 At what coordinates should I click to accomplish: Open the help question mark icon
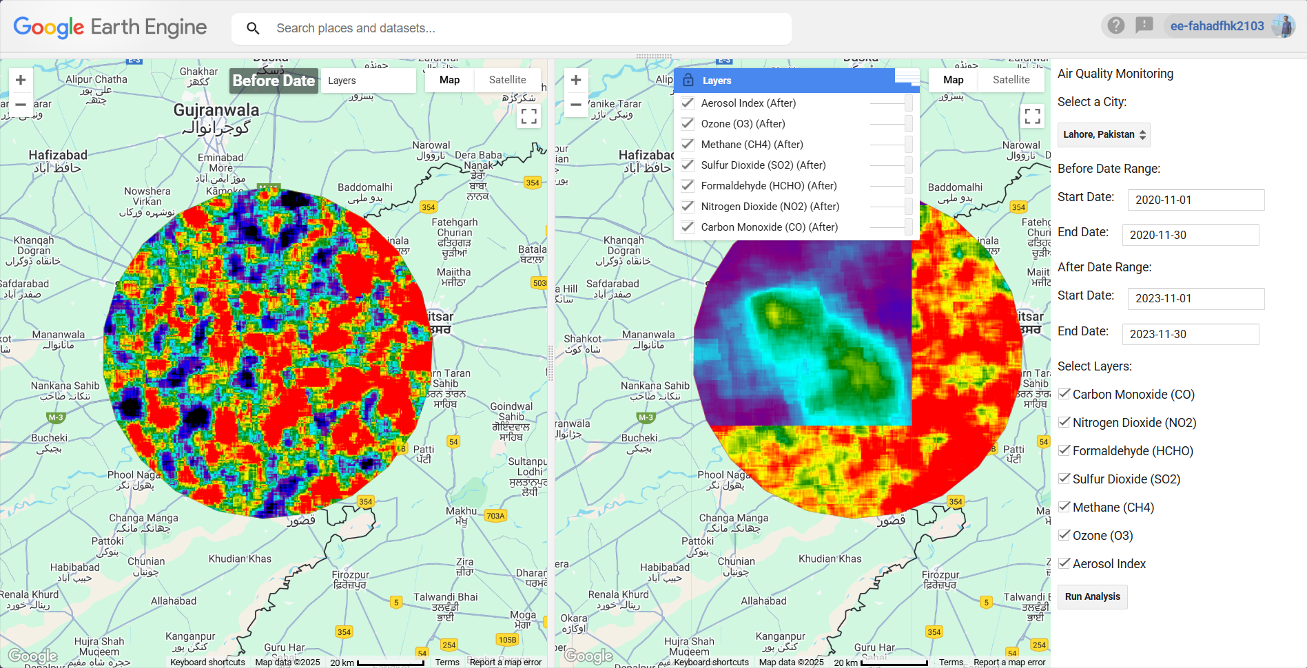1116,26
